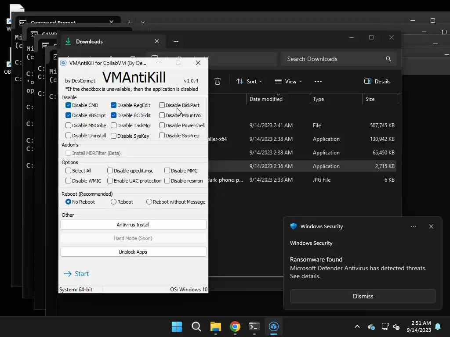Open the View dropdown in Explorer

[x=288, y=81]
